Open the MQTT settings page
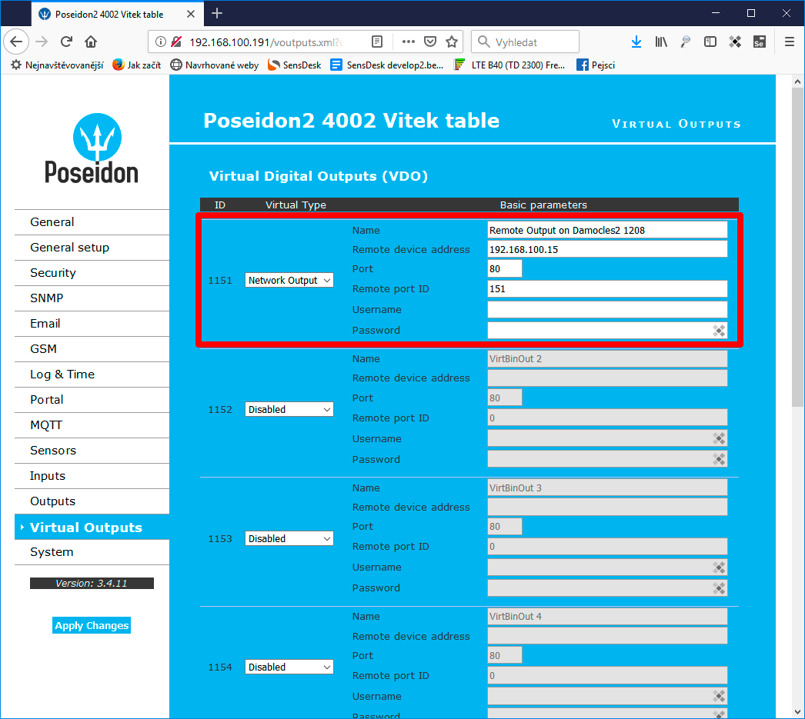 (x=92, y=425)
